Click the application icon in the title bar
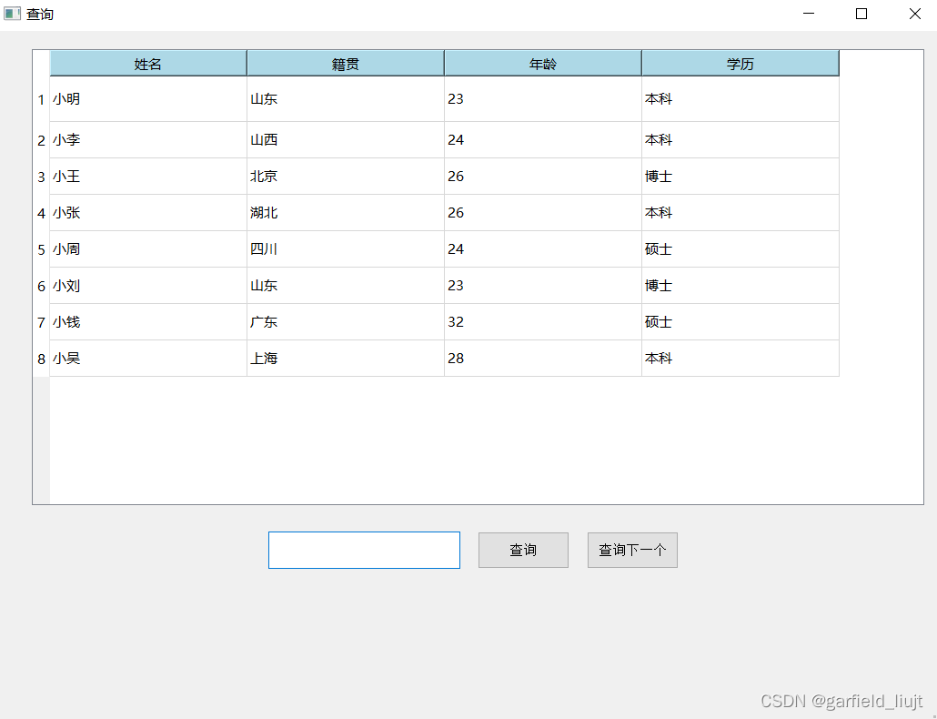The width and height of the screenshot is (937, 719). (13, 14)
